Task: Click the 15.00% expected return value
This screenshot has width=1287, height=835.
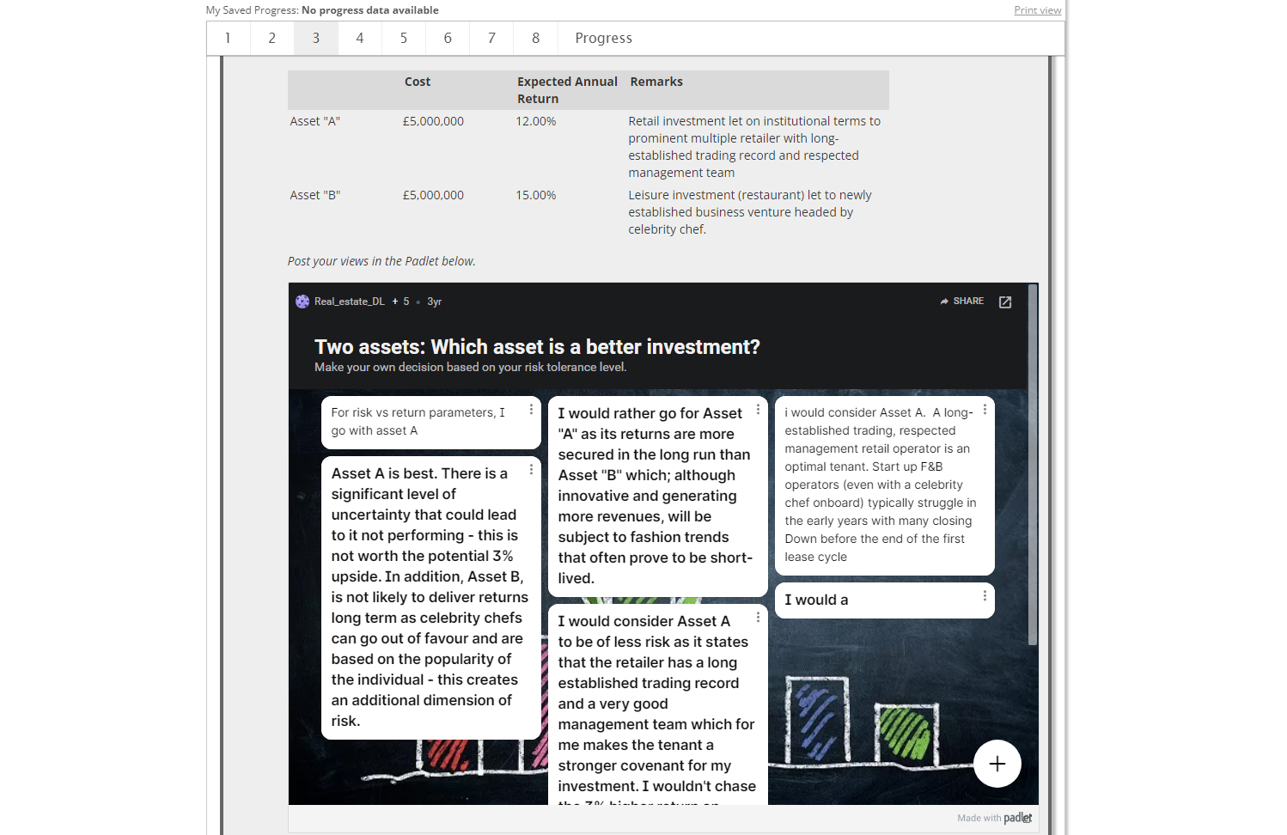Action: click(535, 195)
